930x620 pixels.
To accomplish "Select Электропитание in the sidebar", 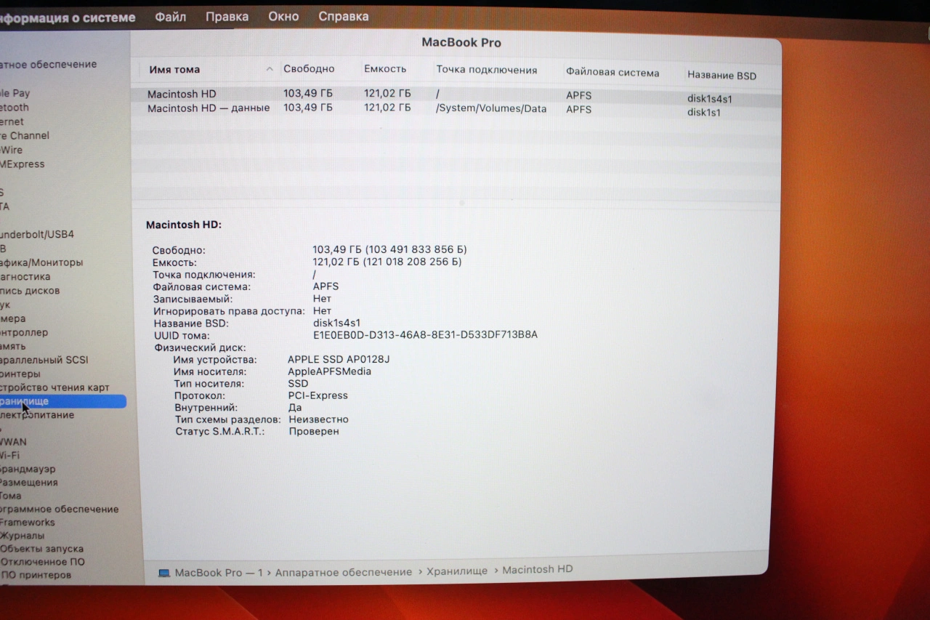I will tap(36, 415).
